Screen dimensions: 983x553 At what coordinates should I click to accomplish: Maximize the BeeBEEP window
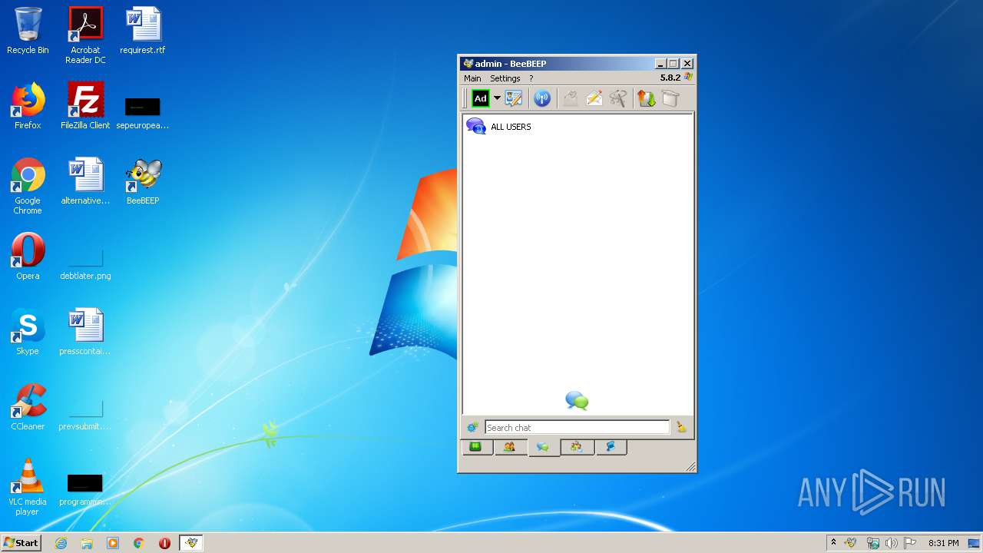point(674,64)
